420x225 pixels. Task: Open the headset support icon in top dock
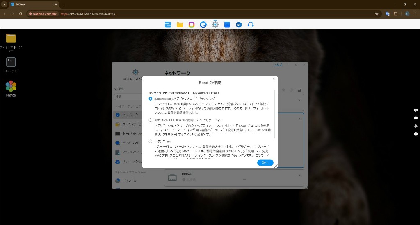point(251,25)
